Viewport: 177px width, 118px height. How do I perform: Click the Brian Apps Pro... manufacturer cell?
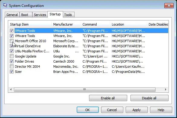point(66,72)
